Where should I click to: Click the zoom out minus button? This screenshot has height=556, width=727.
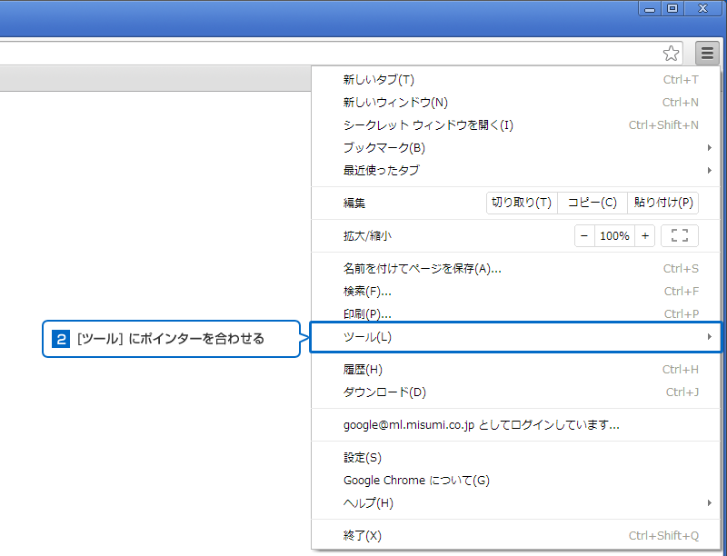click(585, 236)
